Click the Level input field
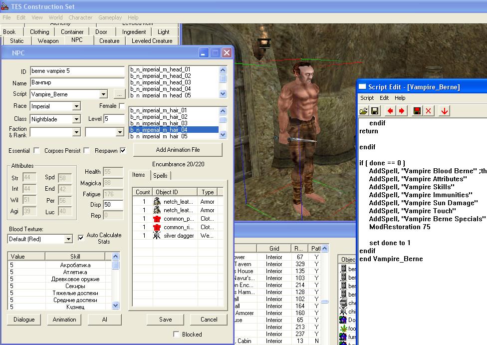This screenshot has width=487, height=345. tap(114, 119)
